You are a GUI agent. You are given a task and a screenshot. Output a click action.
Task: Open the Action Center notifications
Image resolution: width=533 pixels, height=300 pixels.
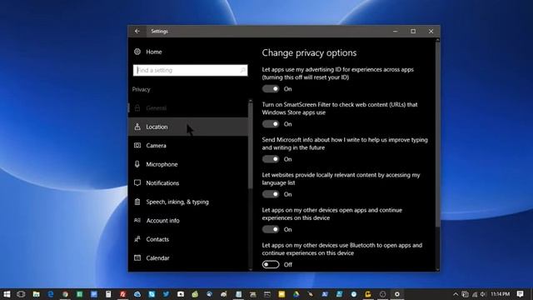click(520, 294)
